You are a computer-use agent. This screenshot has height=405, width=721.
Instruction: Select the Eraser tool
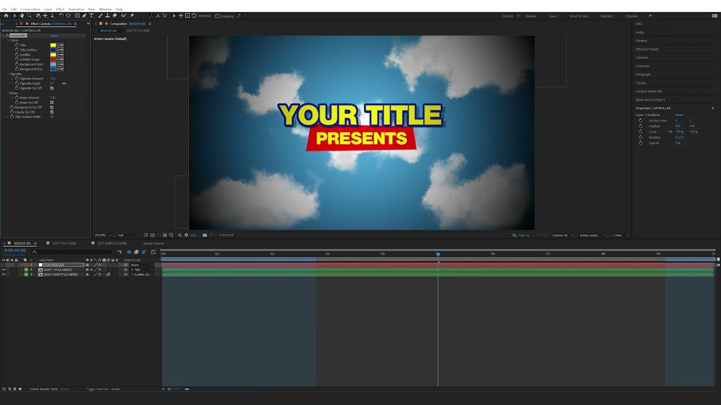tap(115, 16)
